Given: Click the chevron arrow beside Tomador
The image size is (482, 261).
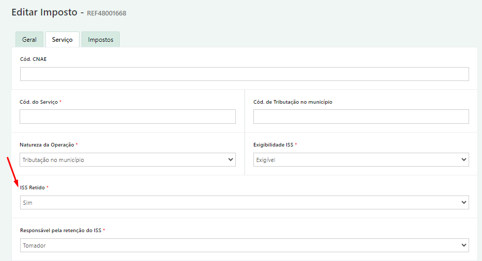Looking at the screenshot, I should pyautogui.click(x=464, y=246).
